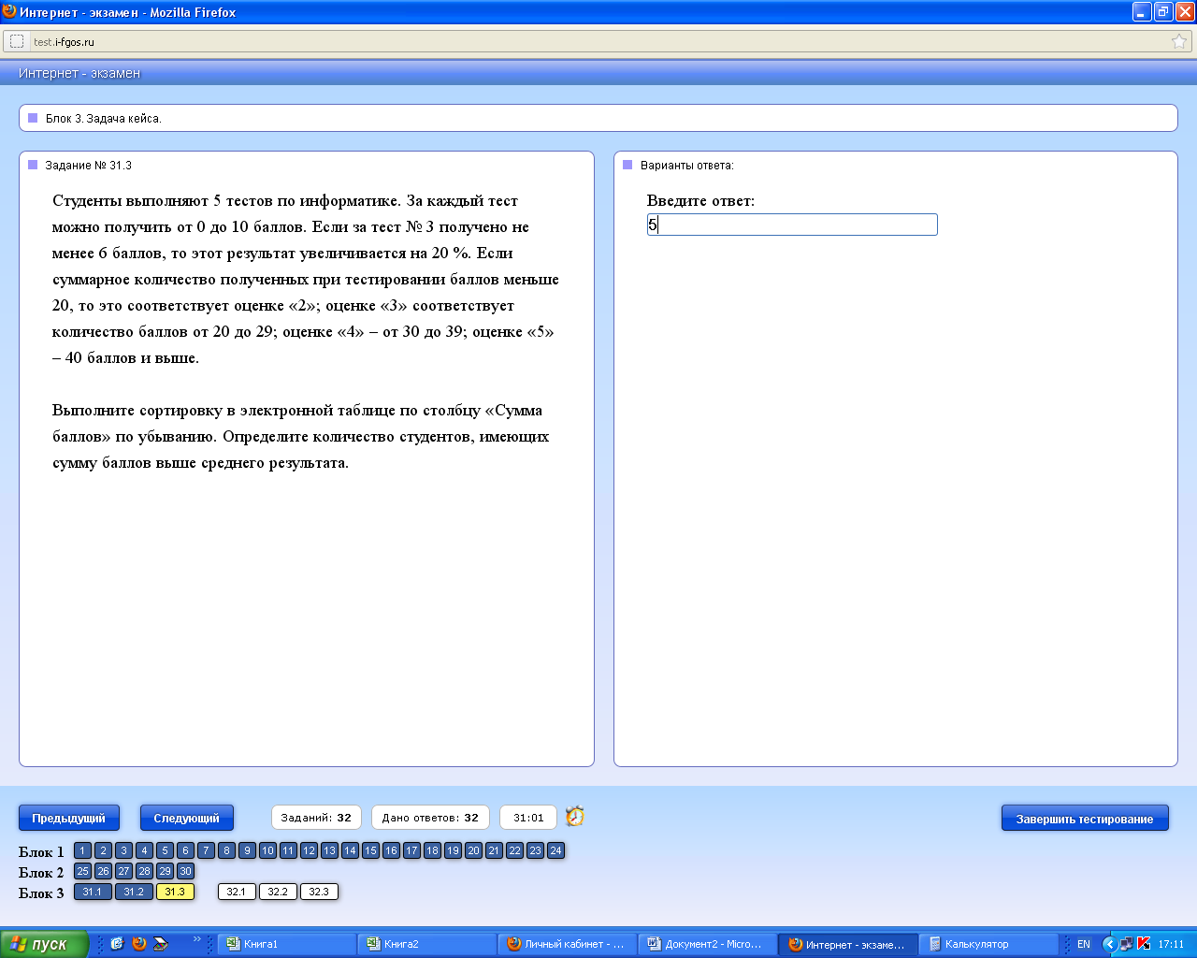Open question 32.2 in Блок 3
This screenshot has height=958, width=1197.
[278, 892]
